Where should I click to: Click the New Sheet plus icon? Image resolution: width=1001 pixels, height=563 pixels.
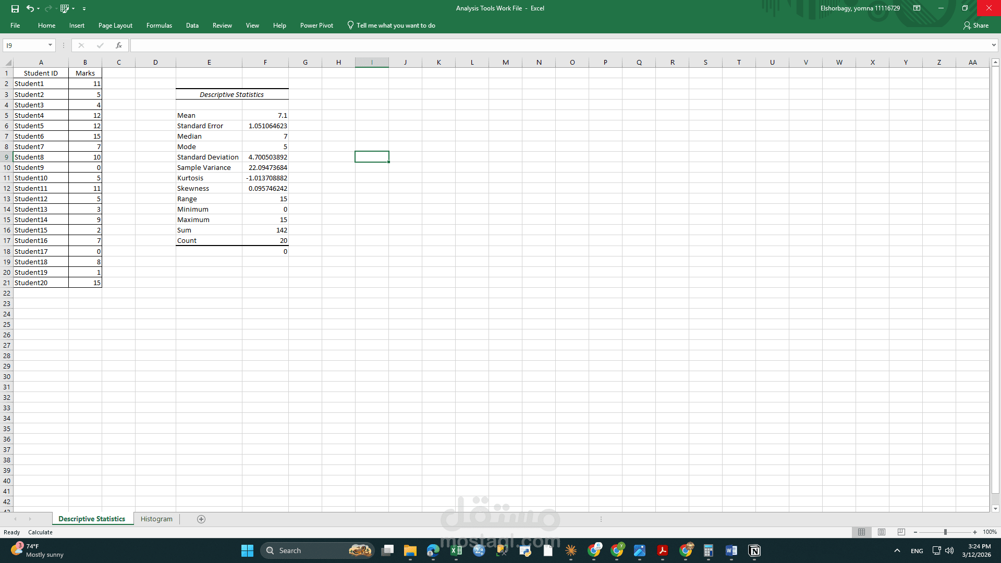(201, 519)
